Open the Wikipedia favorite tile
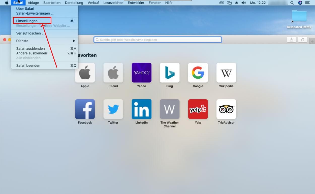The image size is (315, 194). (x=226, y=73)
